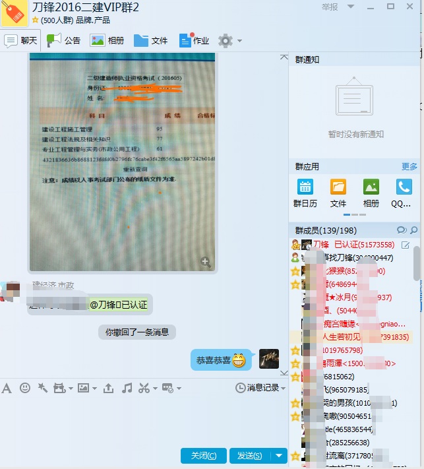
Task: Open the emoji smiley picker
Action: tap(25, 388)
